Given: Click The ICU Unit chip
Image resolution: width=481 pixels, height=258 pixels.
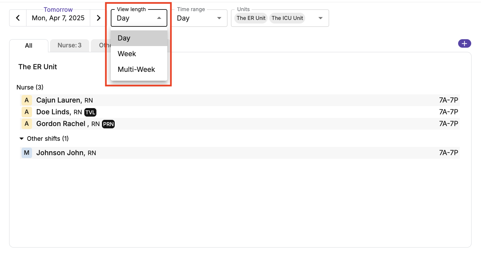Looking at the screenshot, I should [x=287, y=18].
